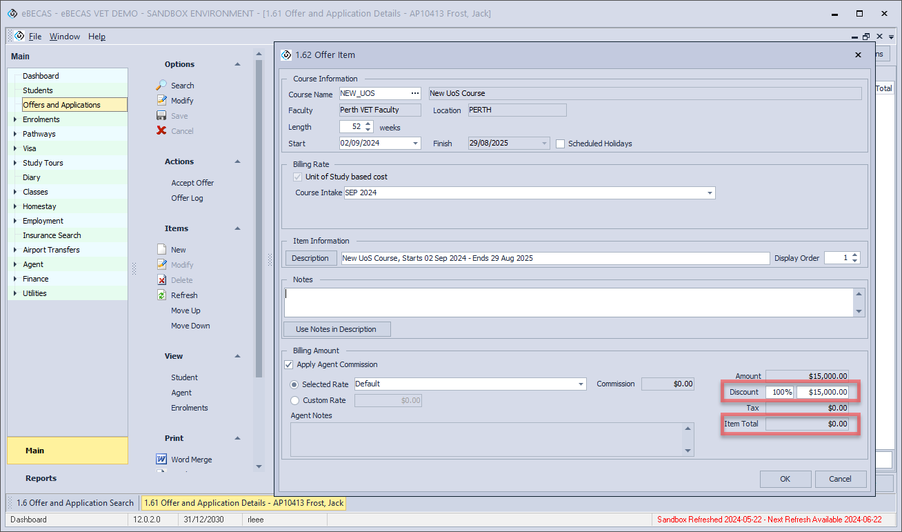This screenshot has width=902, height=532.
Task: Click the Search magnifier icon in Options
Action: coord(161,85)
